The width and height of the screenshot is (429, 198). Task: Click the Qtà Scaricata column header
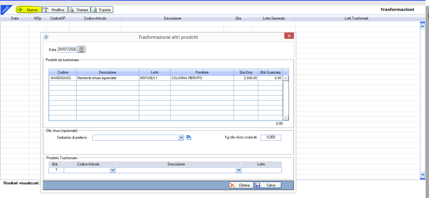[x=270, y=72]
